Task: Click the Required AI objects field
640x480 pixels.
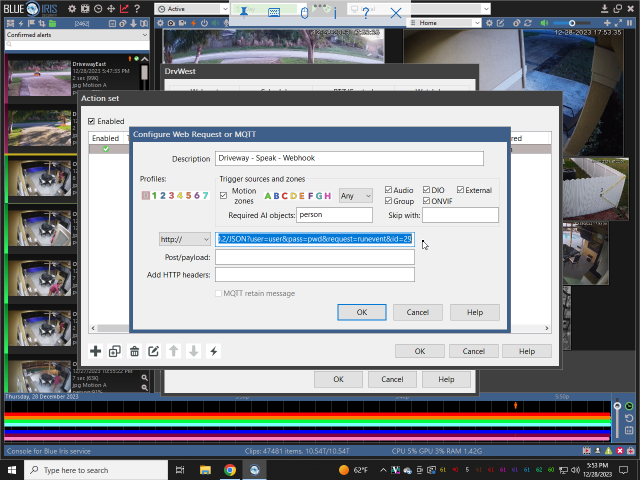Action: (x=334, y=215)
